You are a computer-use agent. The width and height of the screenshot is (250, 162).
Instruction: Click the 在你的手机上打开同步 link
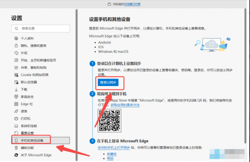coord(114,147)
